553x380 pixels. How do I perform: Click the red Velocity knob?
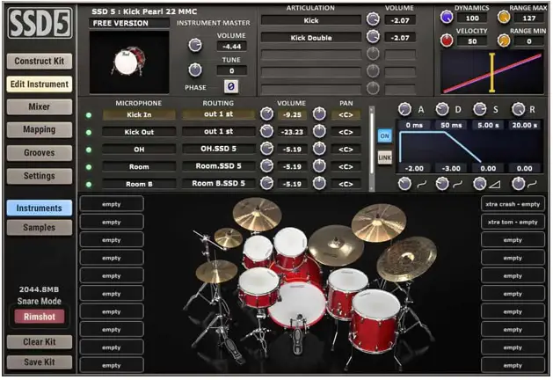[x=447, y=40]
